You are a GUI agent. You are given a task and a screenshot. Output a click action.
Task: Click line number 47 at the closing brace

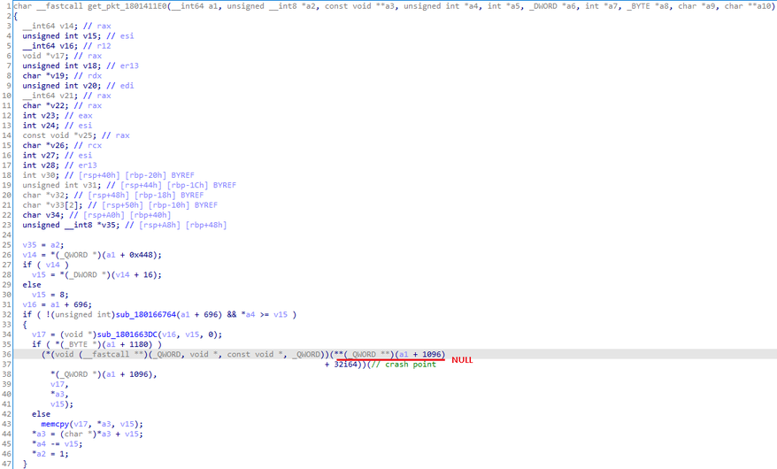coord(6,464)
